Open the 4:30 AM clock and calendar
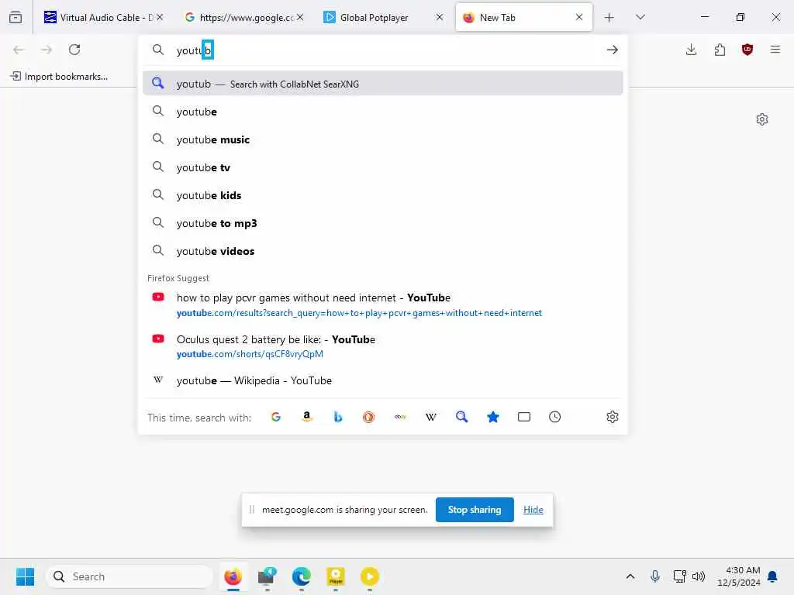The width and height of the screenshot is (794, 595). [739, 576]
